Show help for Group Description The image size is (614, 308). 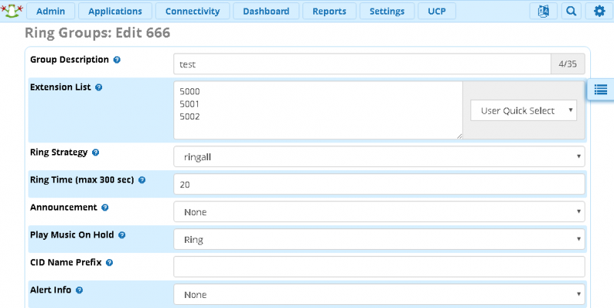click(117, 60)
